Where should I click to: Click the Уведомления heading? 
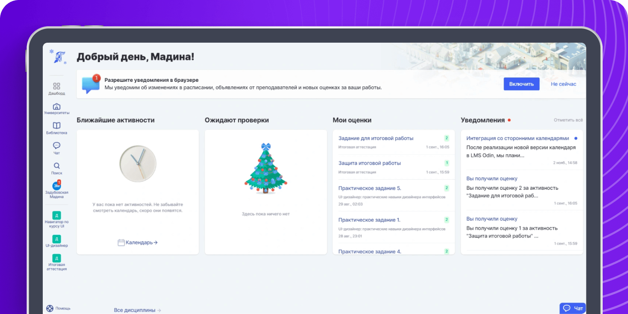[483, 120]
